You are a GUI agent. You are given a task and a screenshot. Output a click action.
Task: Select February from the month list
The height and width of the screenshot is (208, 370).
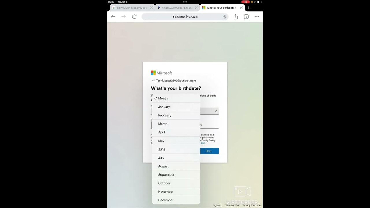click(x=176, y=115)
